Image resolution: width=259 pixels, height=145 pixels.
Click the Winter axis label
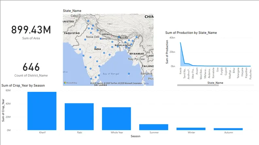pyautogui.click(x=191, y=133)
